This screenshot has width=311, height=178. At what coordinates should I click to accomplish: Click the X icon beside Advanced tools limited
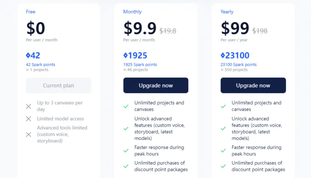(x=28, y=134)
